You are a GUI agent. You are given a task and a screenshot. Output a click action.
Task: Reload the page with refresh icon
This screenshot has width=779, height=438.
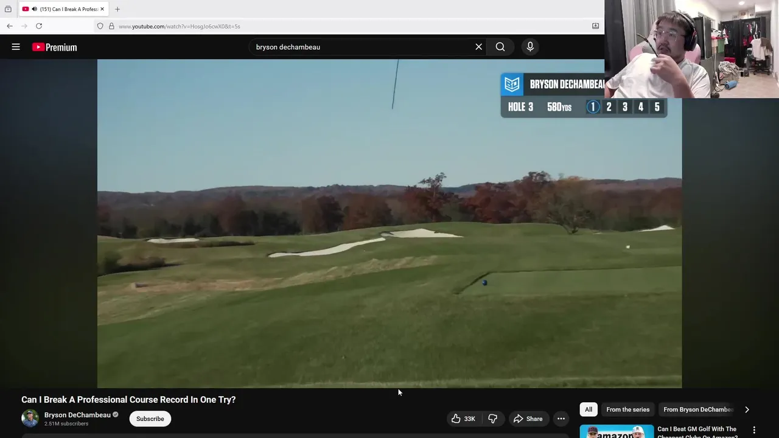[39, 26]
